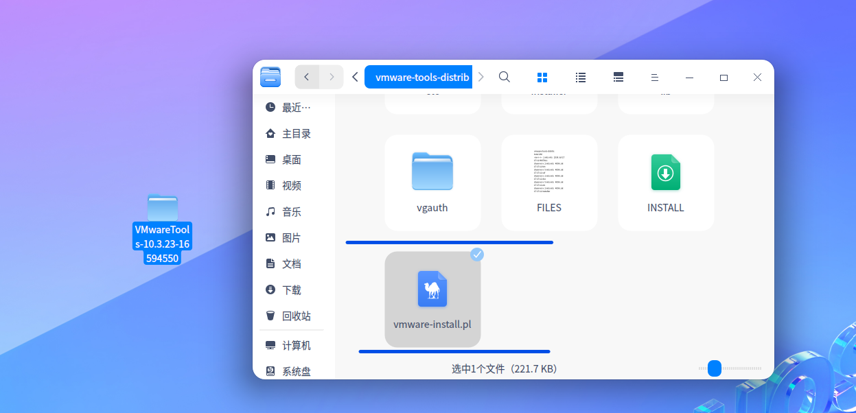Image resolution: width=856 pixels, height=413 pixels.
Task: Switch to list view mode
Action: point(580,77)
